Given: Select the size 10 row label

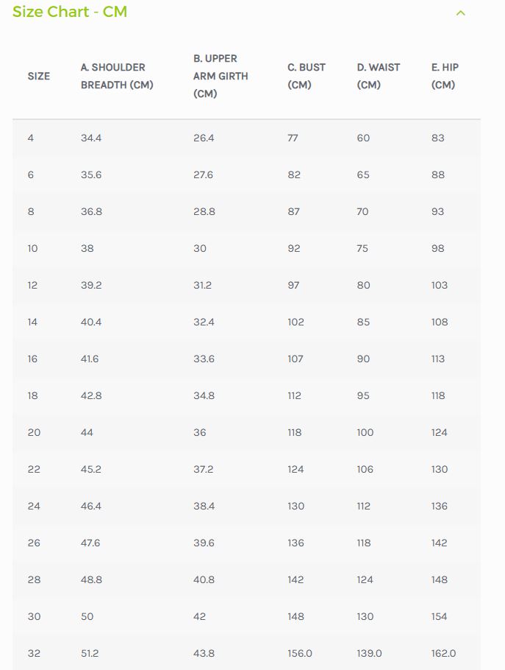Looking at the screenshot, I should click(33, 248).
